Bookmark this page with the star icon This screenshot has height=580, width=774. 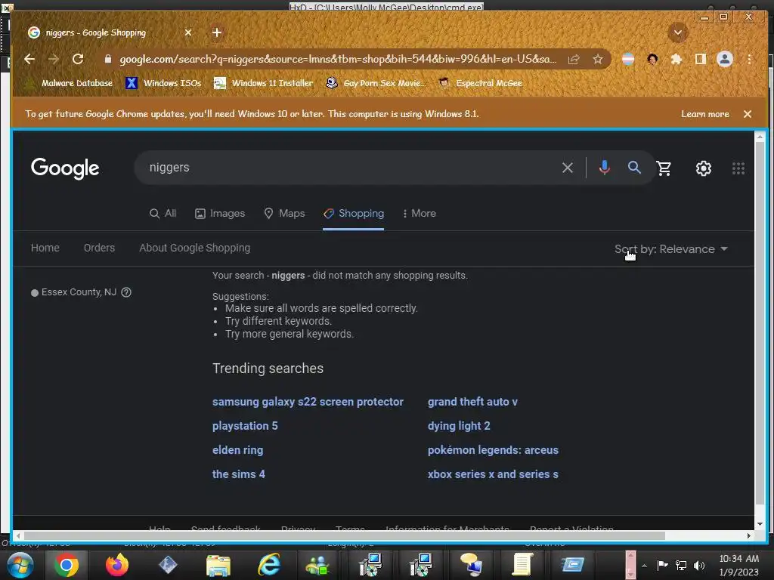click(598, 59)
